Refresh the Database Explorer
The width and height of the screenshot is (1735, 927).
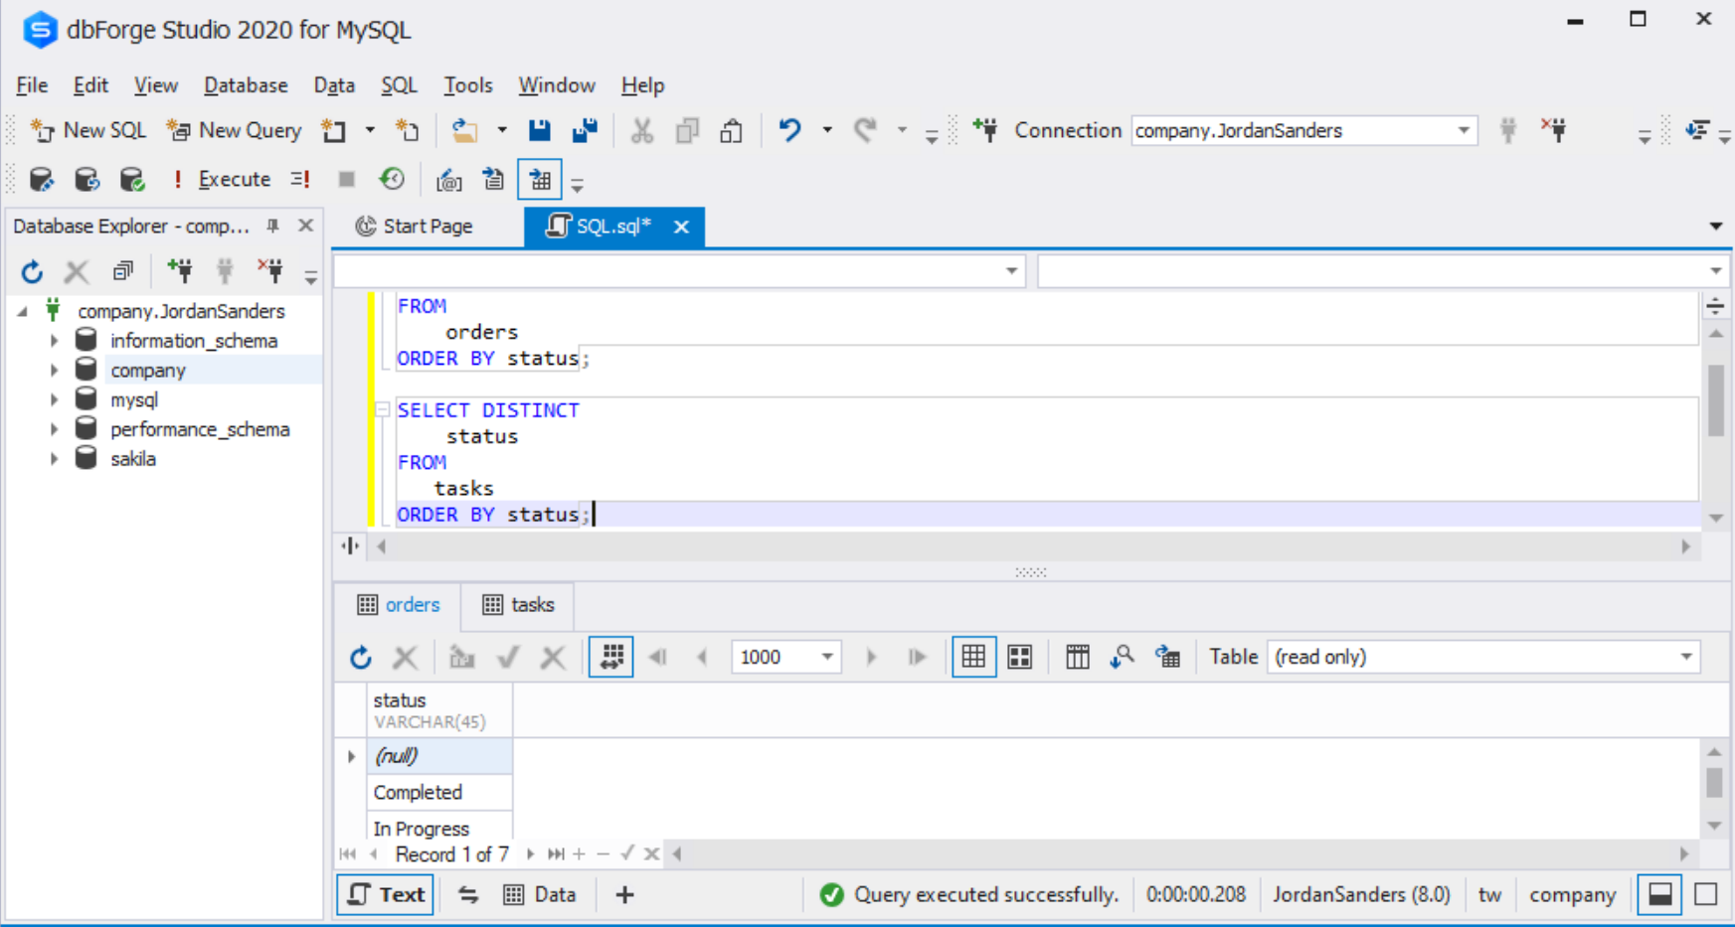[32, 270]
